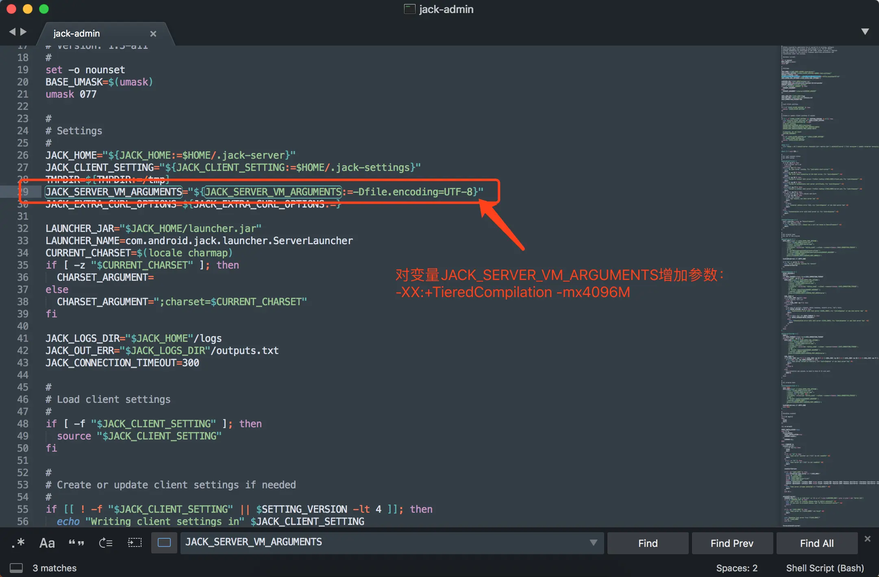This screenshot has width=879, height=577.
Task: Toggle in-selection search option
Action: (x=135, y=543)
